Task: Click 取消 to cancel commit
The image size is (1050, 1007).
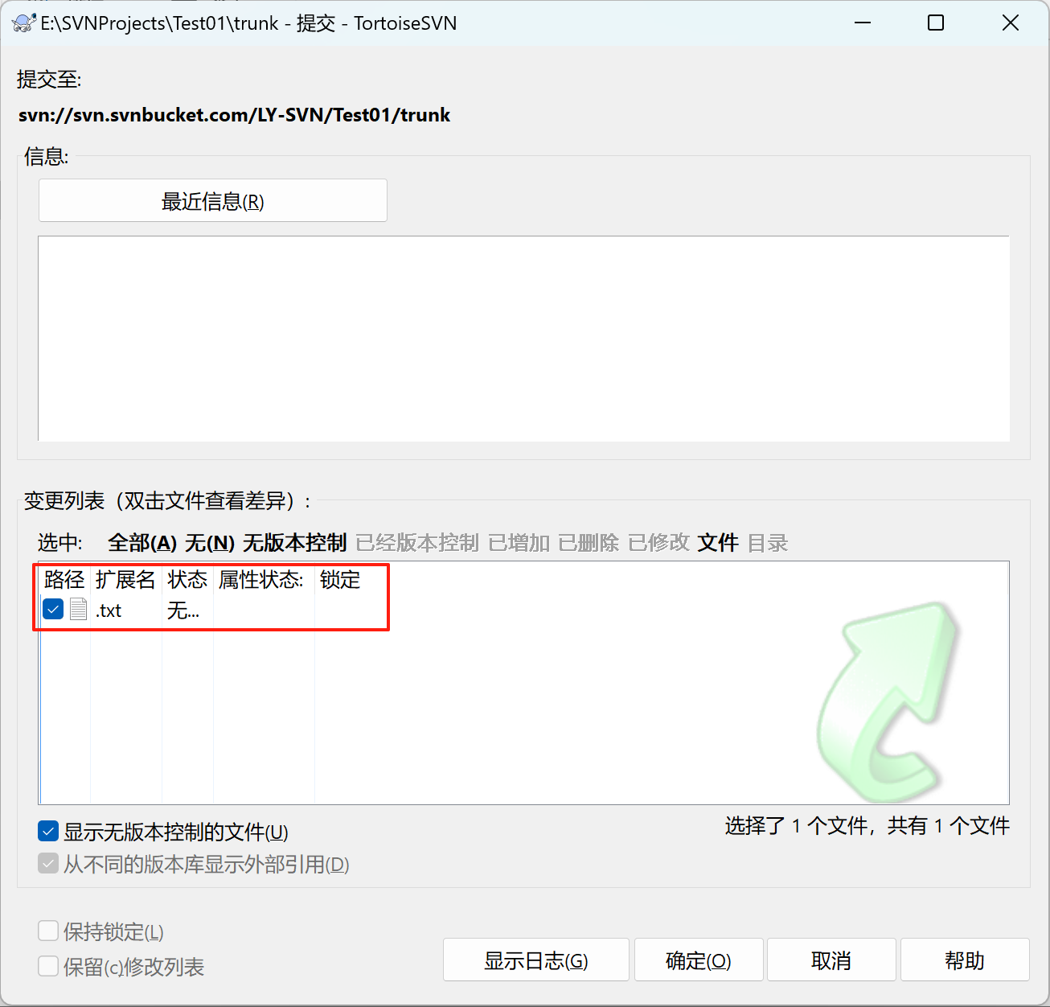Action: coord(831,960)
